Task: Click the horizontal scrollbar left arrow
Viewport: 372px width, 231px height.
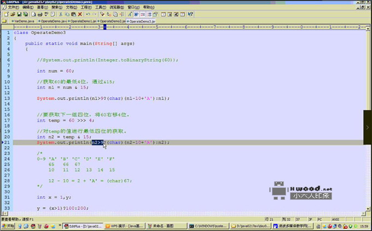Action: 4,214
